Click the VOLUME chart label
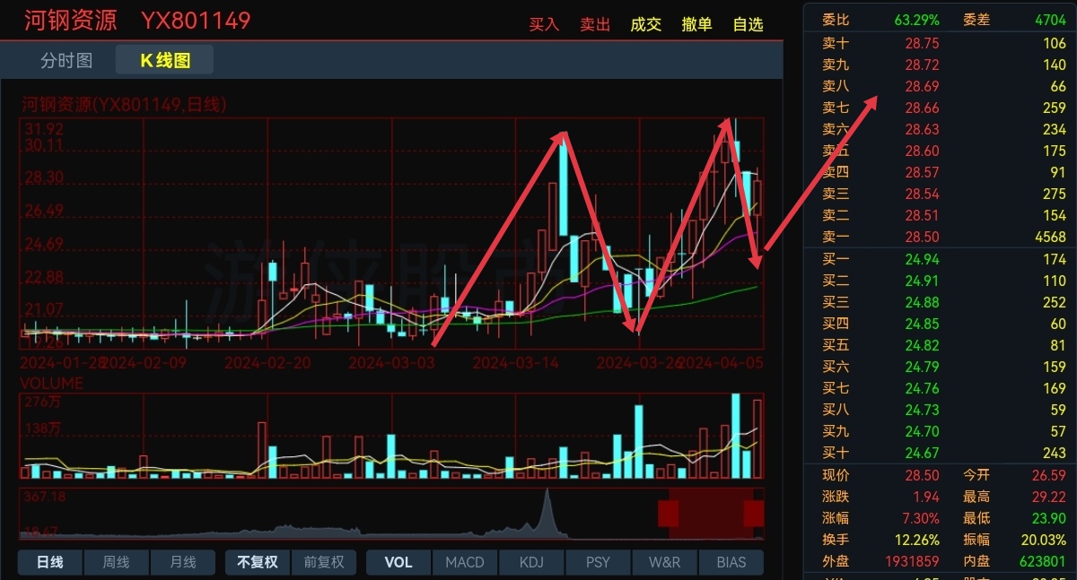 click(x=51, y=384)
